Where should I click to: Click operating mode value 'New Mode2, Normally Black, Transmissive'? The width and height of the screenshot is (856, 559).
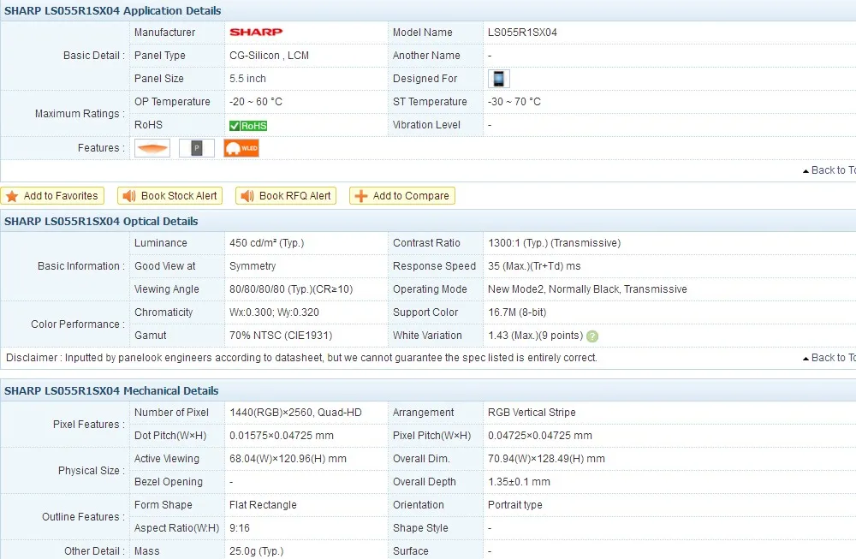point(587,288)
